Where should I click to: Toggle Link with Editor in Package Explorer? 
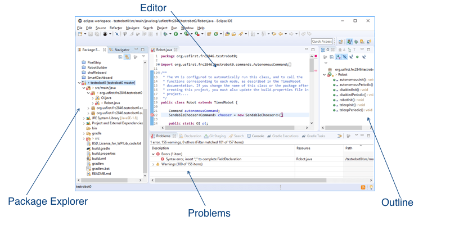(127, 57)
